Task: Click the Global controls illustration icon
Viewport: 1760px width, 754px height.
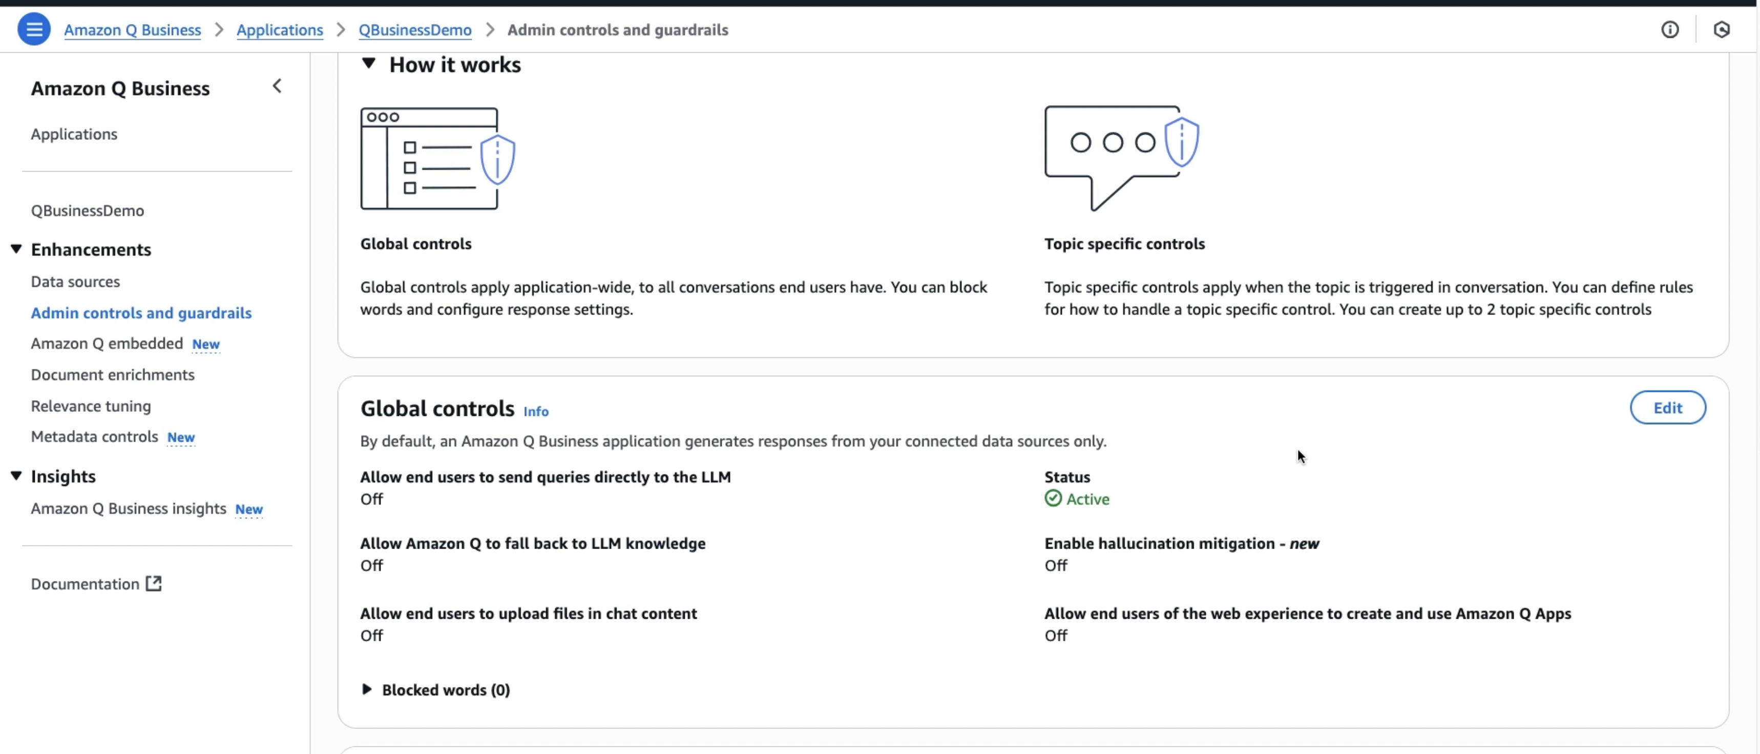Action: point(437,158)
